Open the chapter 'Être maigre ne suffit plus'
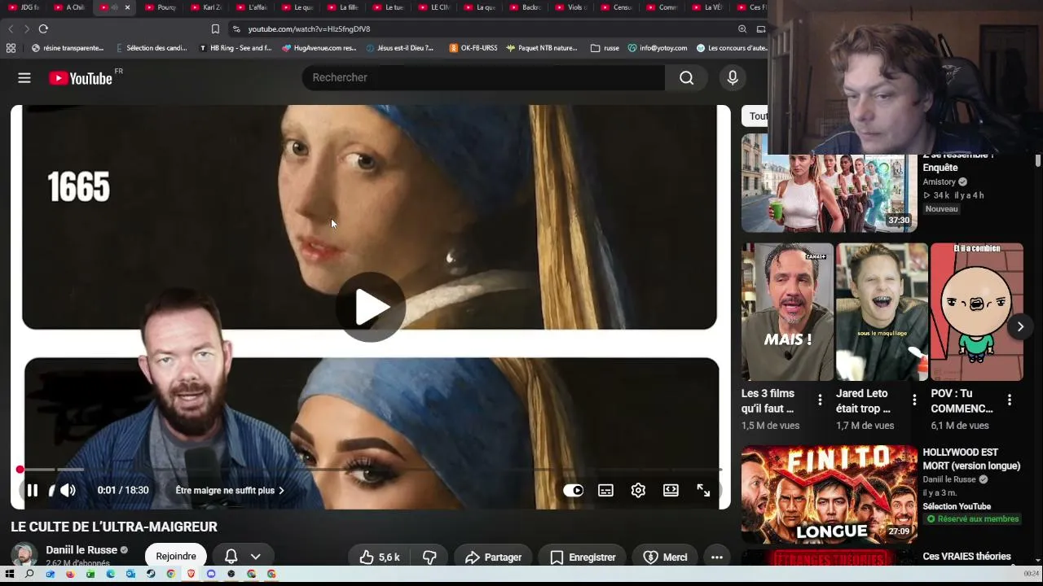1043x586 pixels. click(x=230, y=490)
